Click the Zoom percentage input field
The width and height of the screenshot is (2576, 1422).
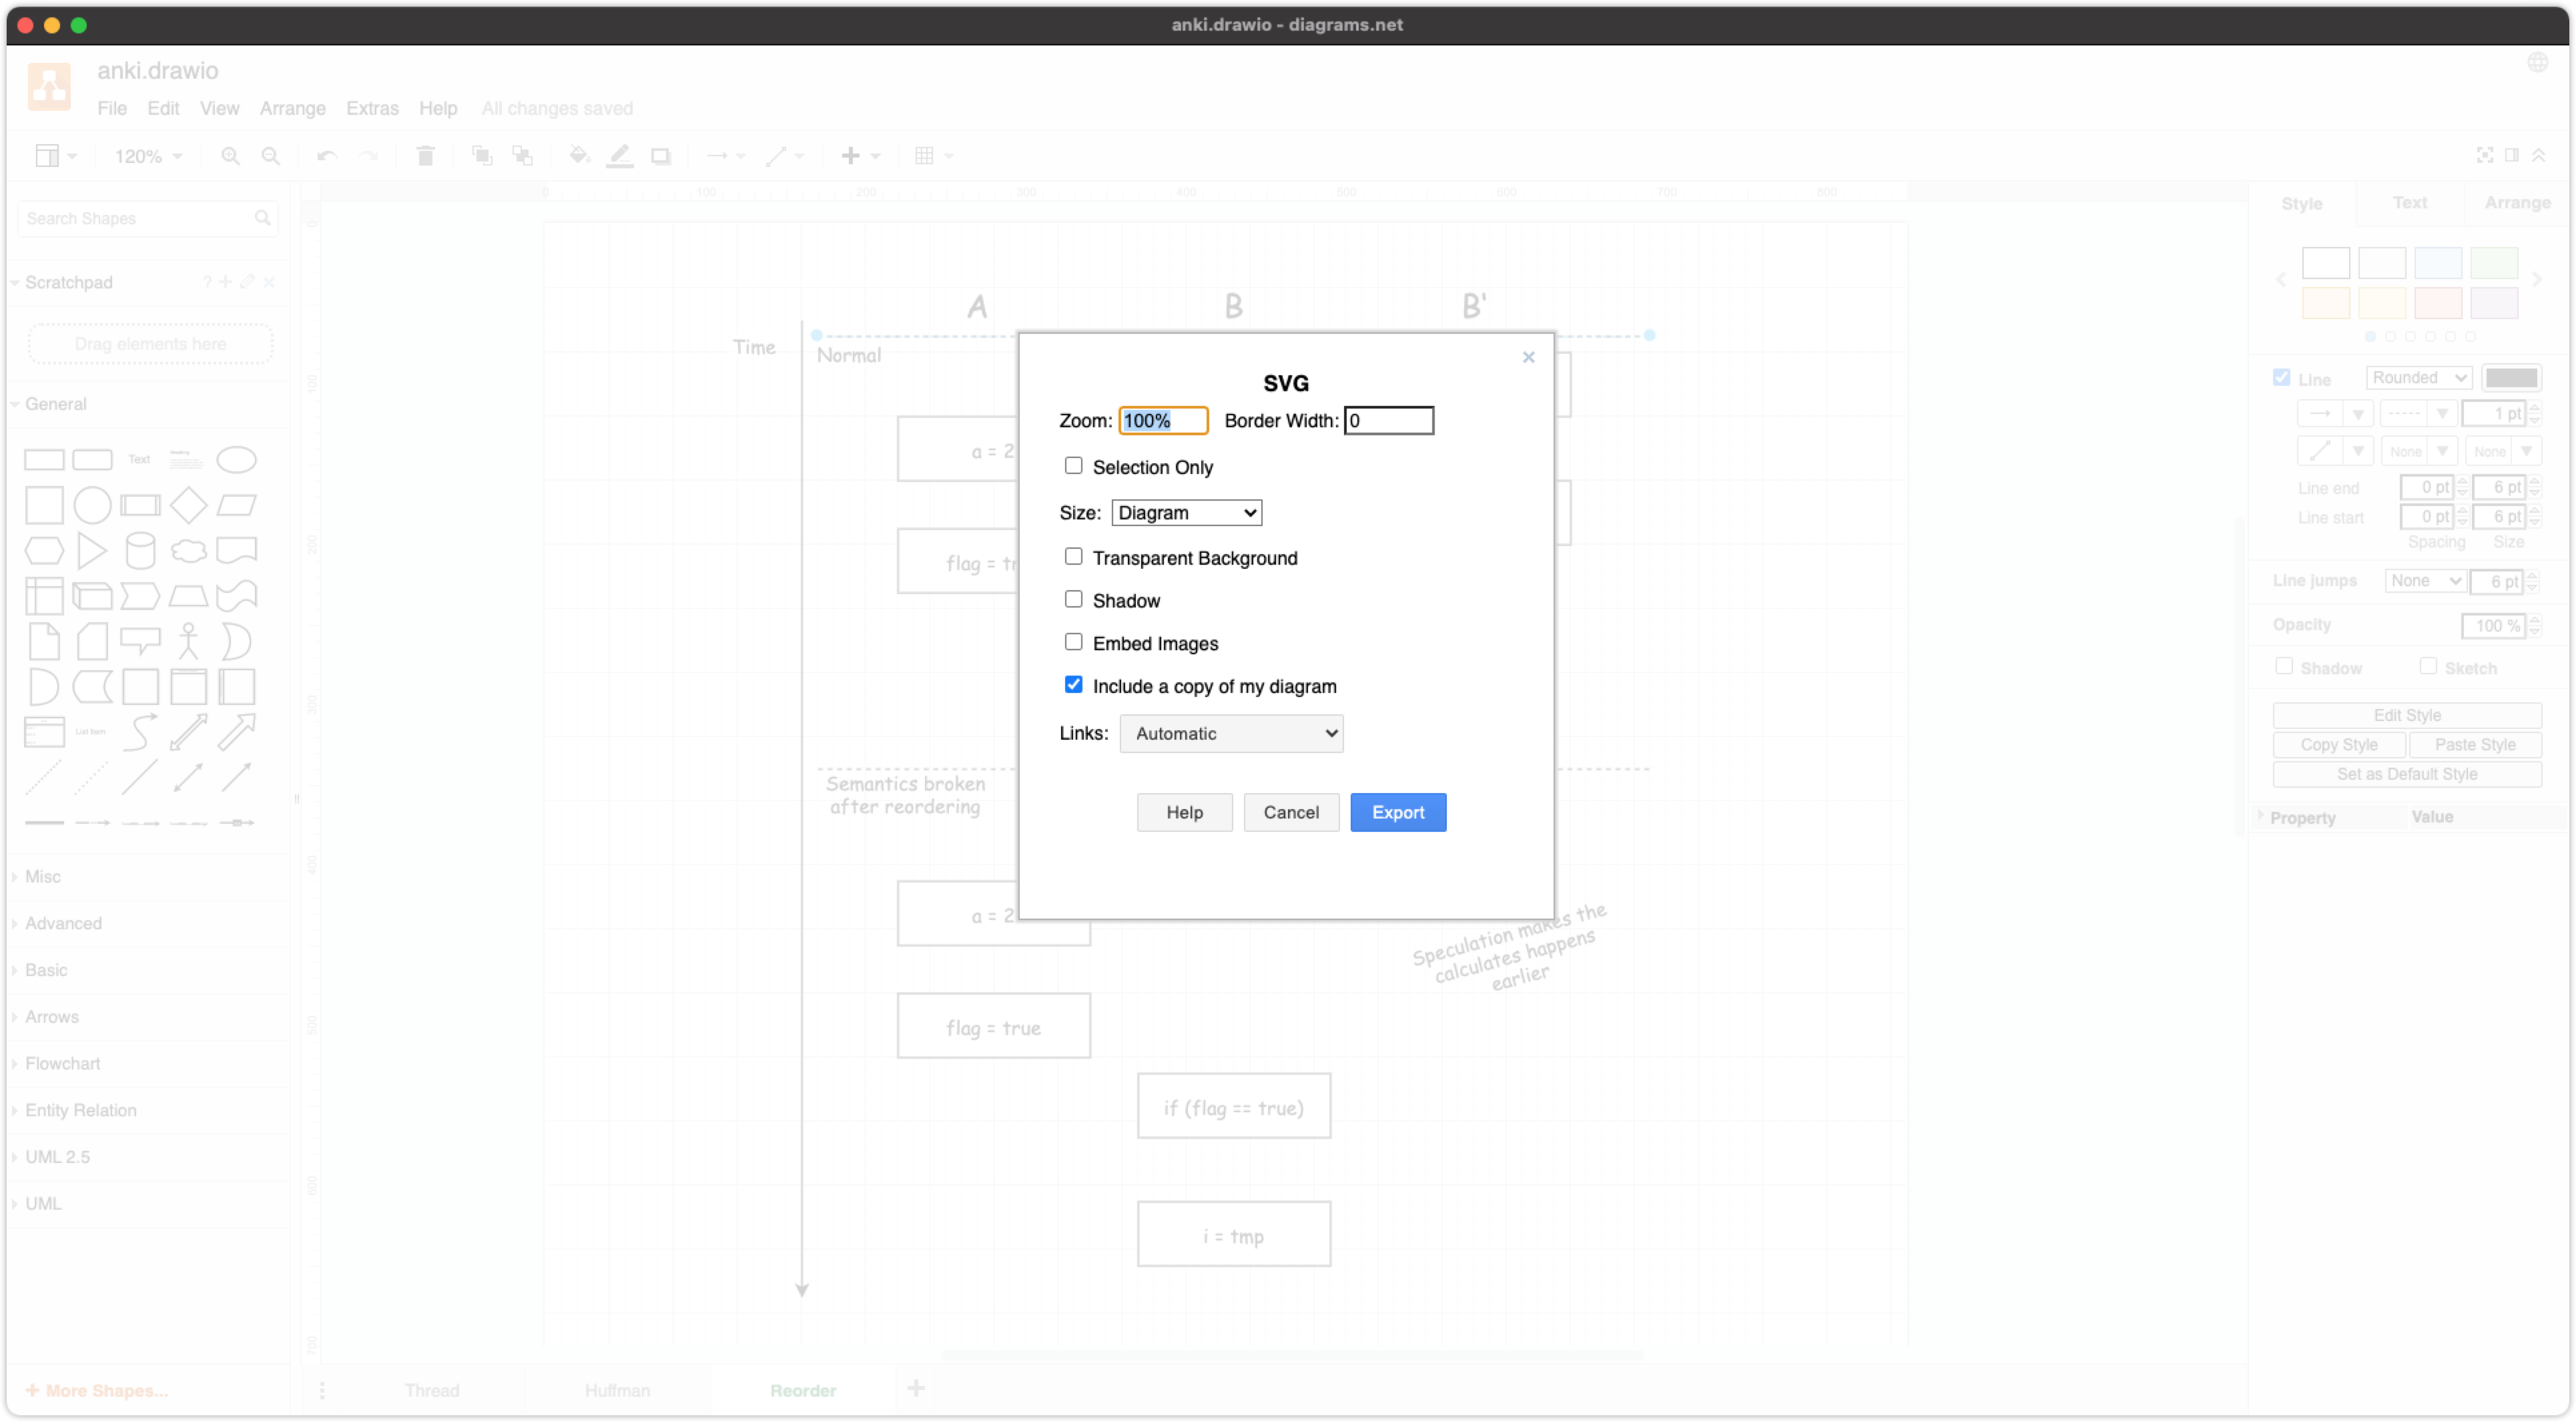1162,421
